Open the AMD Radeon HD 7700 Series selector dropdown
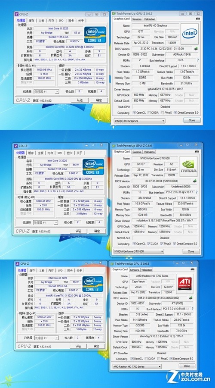 click(x=137, y=366)
